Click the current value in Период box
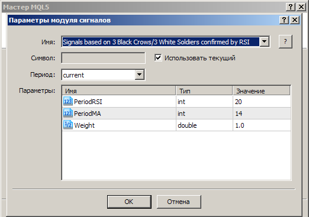This screenshot has height=217, width=309. 73,75
